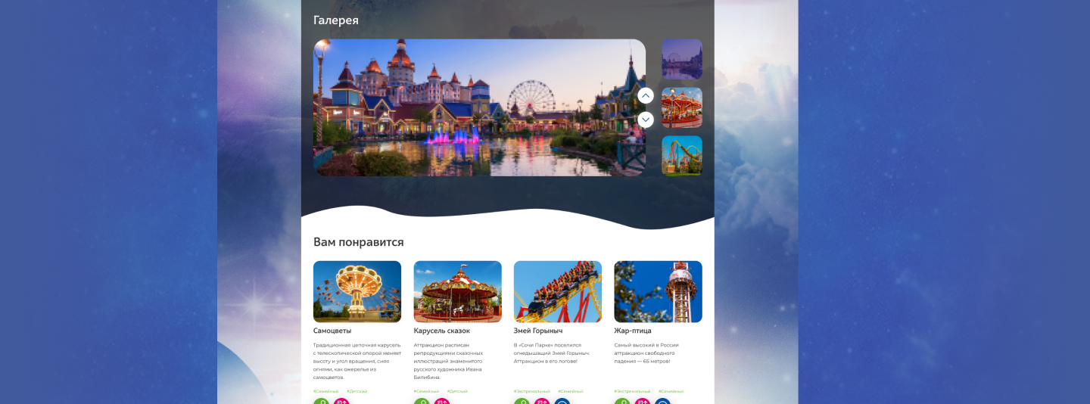Open the Карусель сказок attraction title
This screenshot has width=1090, height=404.
441,331
